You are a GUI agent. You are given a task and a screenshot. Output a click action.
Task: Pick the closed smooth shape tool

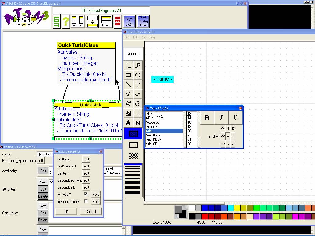coord(138,104)
